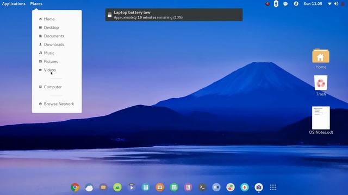This screenshot has height=195, width=348.
Task: Open the brown files icon in dock
Action: coord(103,187)
